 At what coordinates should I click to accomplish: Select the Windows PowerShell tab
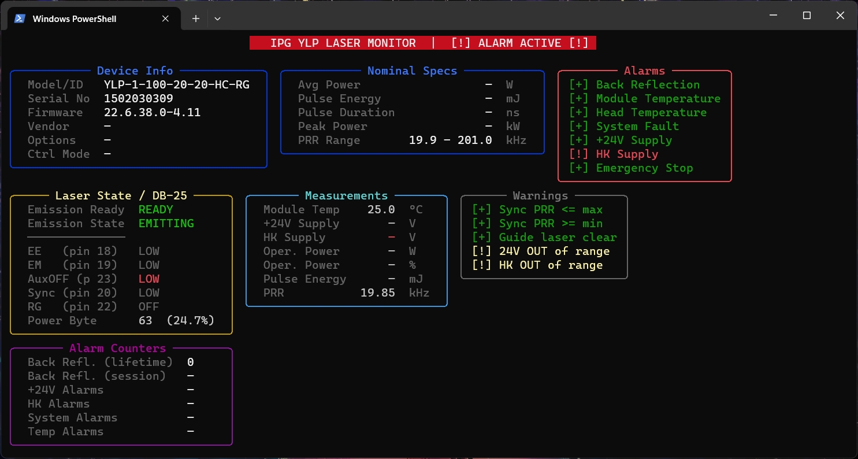point(75,18)
